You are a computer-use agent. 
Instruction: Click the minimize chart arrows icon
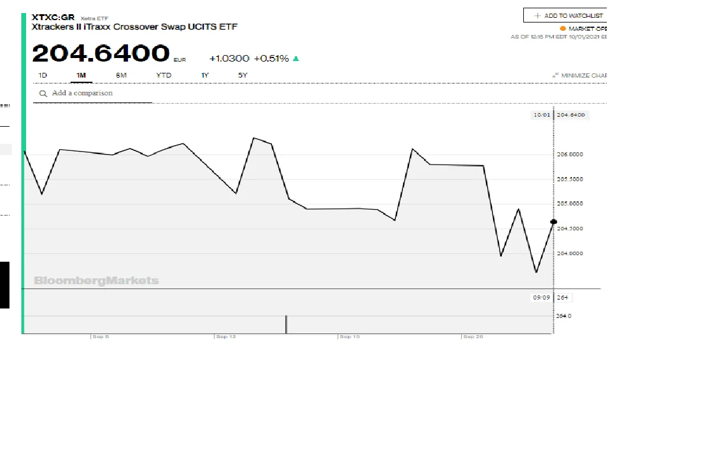555,76
